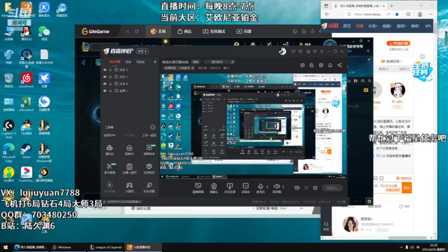Screen dimensions: 448x252
Task: Open the download tool in the toolbox
Action: point(109,187)
